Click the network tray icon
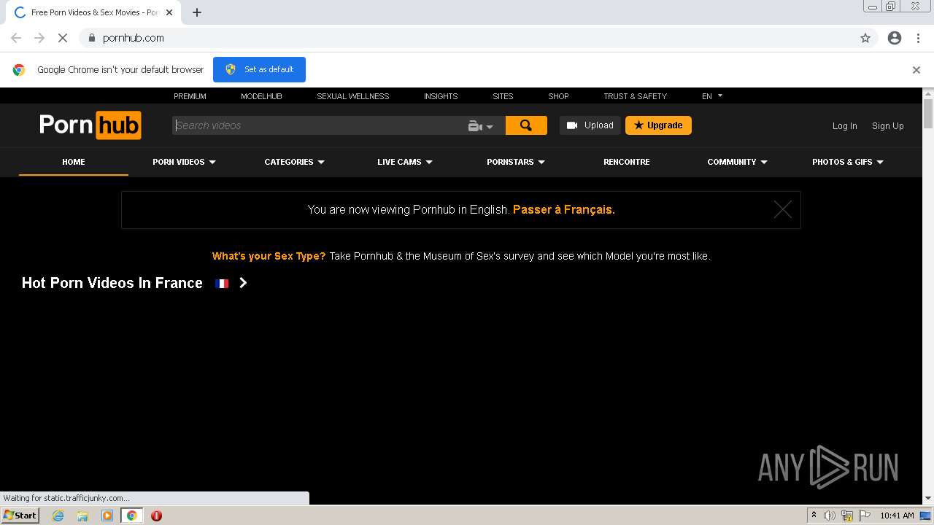Screen dimensions: 934x525 click(x=847, y=516)
